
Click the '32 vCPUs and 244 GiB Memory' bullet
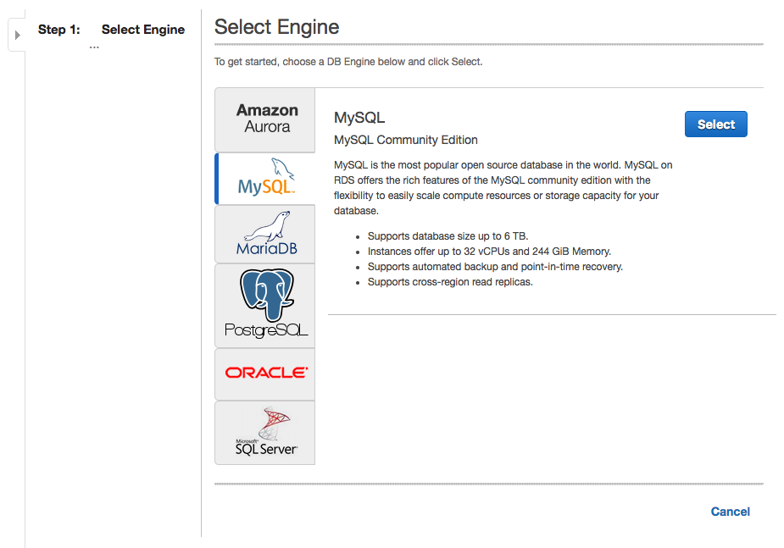(x=489, y=252)
